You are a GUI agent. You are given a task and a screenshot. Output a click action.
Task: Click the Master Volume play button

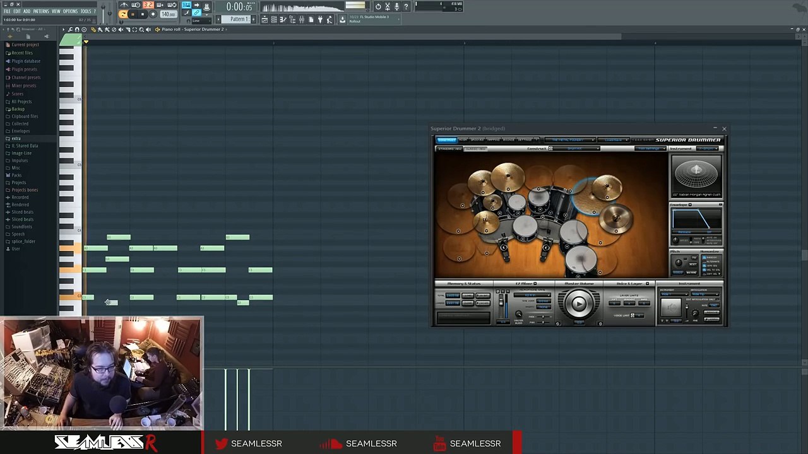[x=579, y=303]
